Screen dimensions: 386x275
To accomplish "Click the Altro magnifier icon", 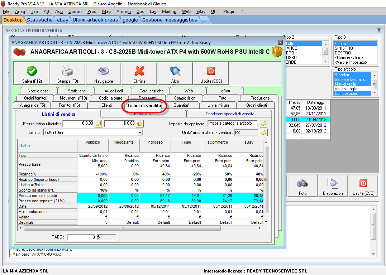I will tap(175, 72).
